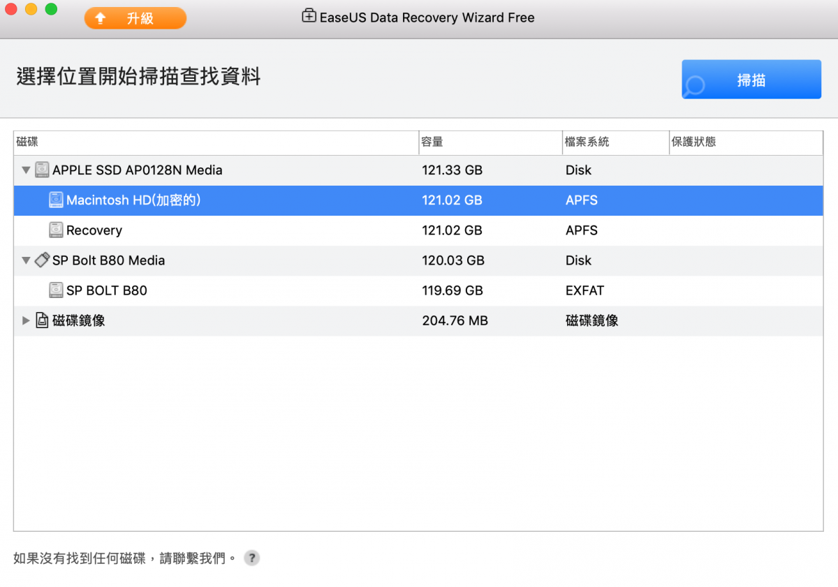
Task: Click the green macOS fullscreen window button
Action: [x=51, y=10]
